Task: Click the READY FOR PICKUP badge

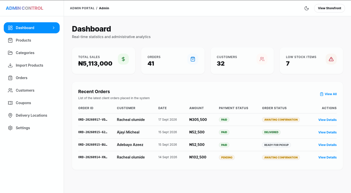Action: (276, 145)
